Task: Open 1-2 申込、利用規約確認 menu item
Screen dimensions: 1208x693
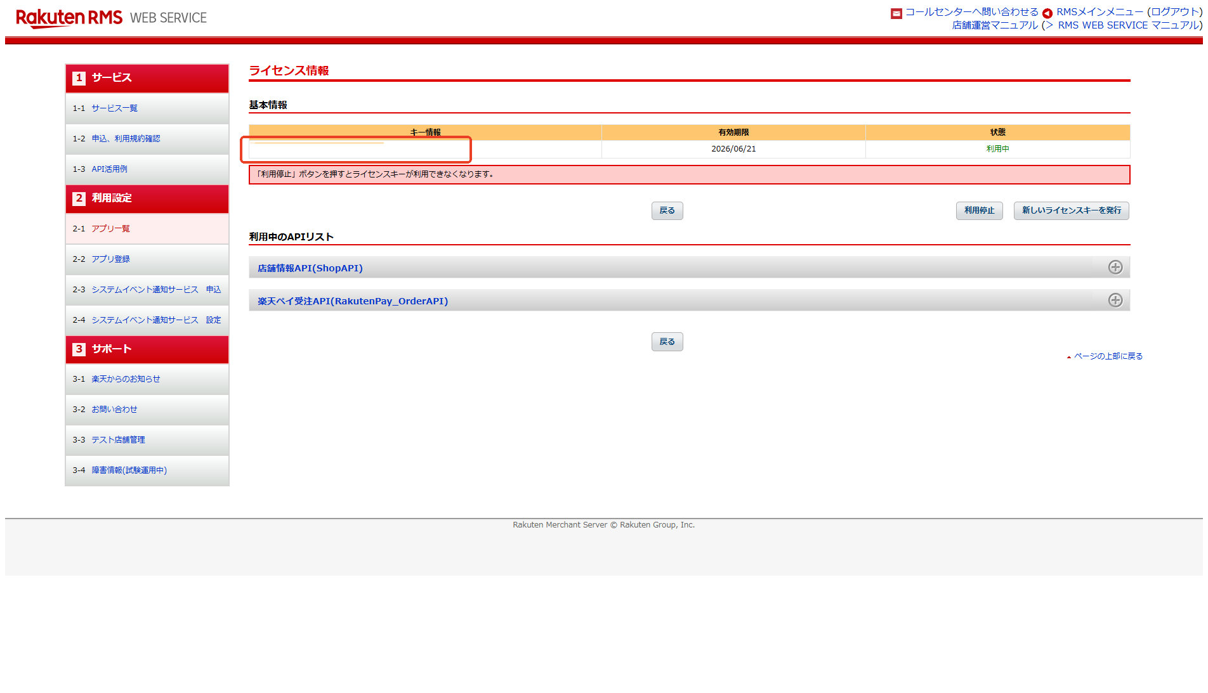Action: click(147, 139)
